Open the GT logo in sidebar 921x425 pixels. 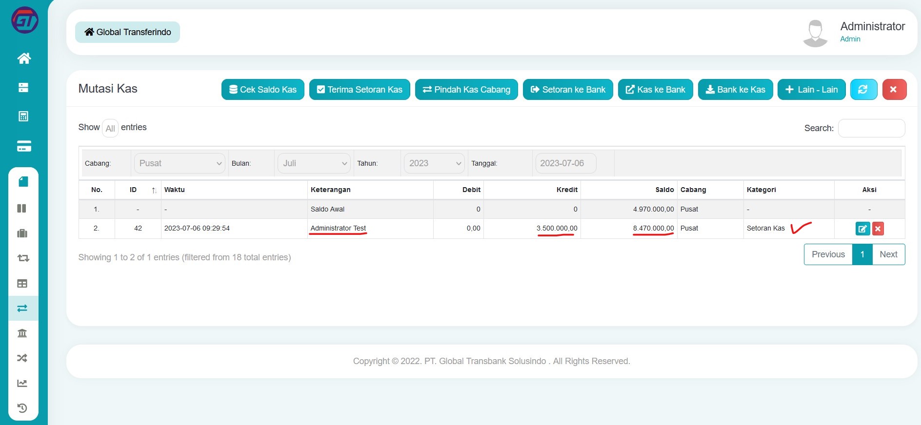(24, 20)
